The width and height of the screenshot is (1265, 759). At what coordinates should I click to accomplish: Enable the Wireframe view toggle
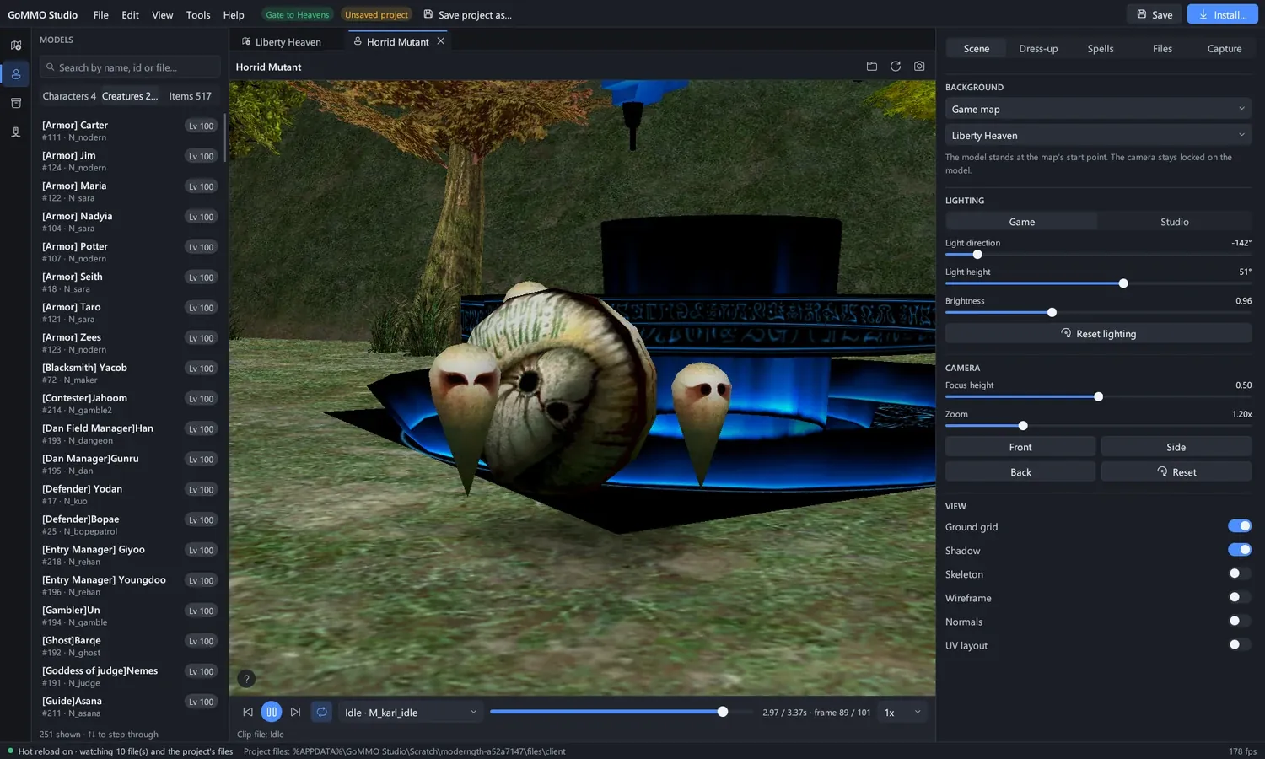click(x=1240, y=597)
